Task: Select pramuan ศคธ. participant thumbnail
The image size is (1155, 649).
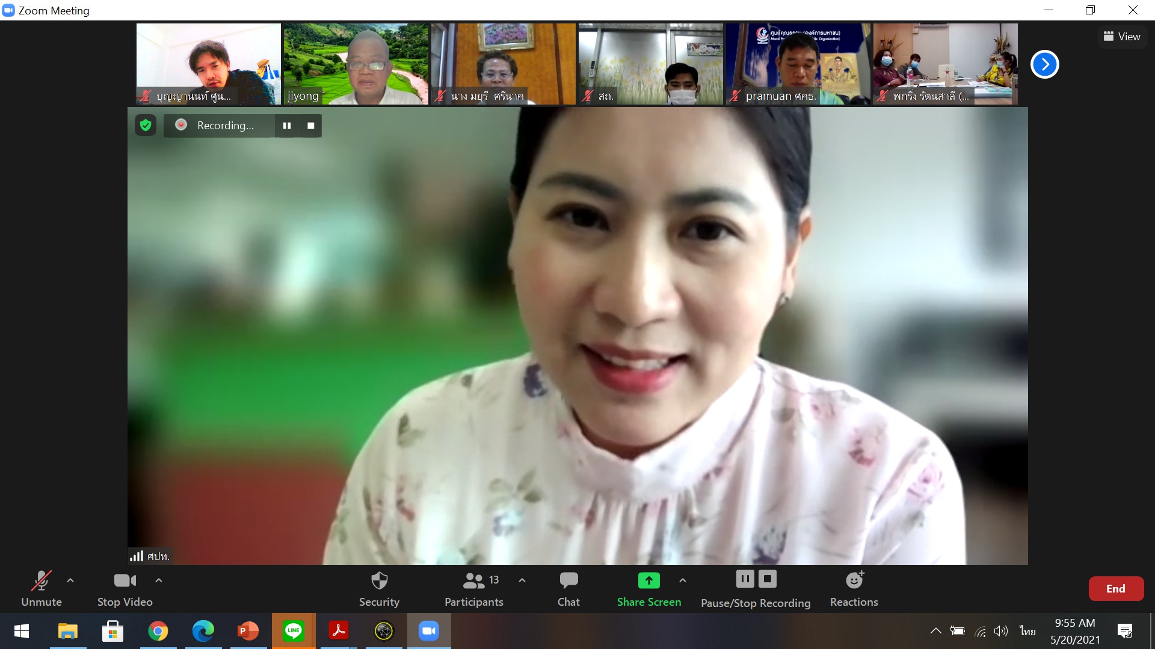Action: (x=798, y=64)
